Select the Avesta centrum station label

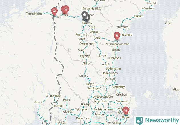[103, 97]
